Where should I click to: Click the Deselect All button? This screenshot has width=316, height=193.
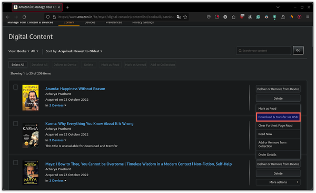coord(39,65)
